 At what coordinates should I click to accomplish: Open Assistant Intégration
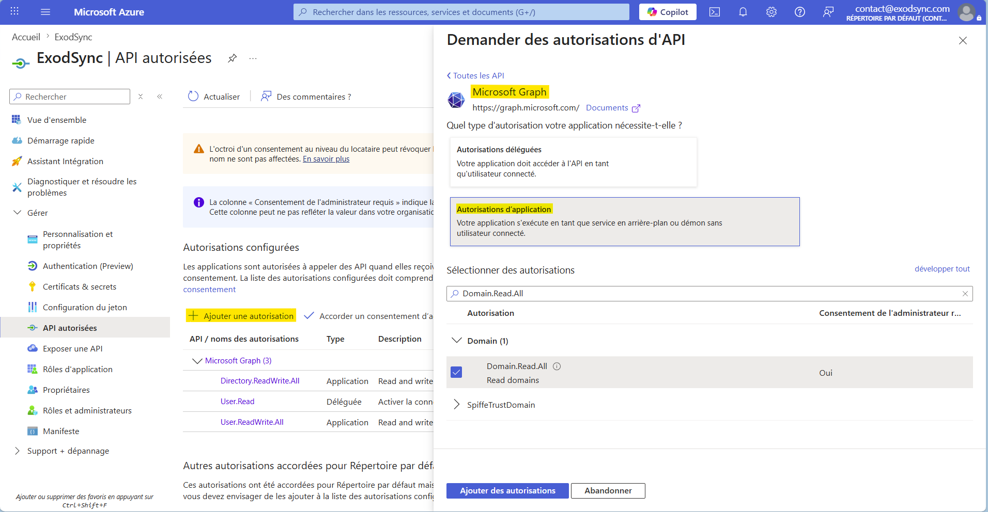[65, 161]
